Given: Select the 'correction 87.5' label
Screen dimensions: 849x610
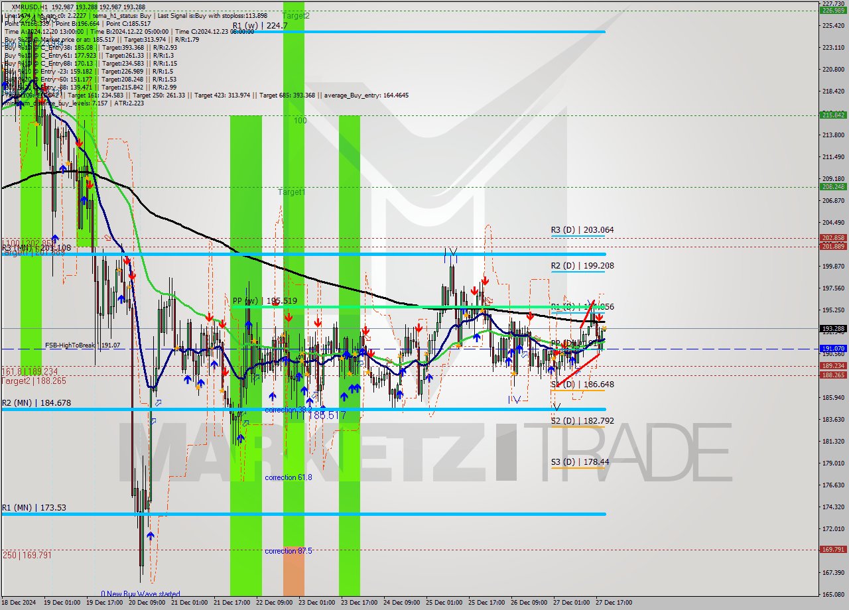Looking at the screenshot, I should tap(289, 551).
